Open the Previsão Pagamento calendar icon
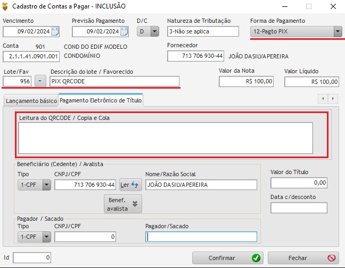The image size is (345, 268). 124,31
